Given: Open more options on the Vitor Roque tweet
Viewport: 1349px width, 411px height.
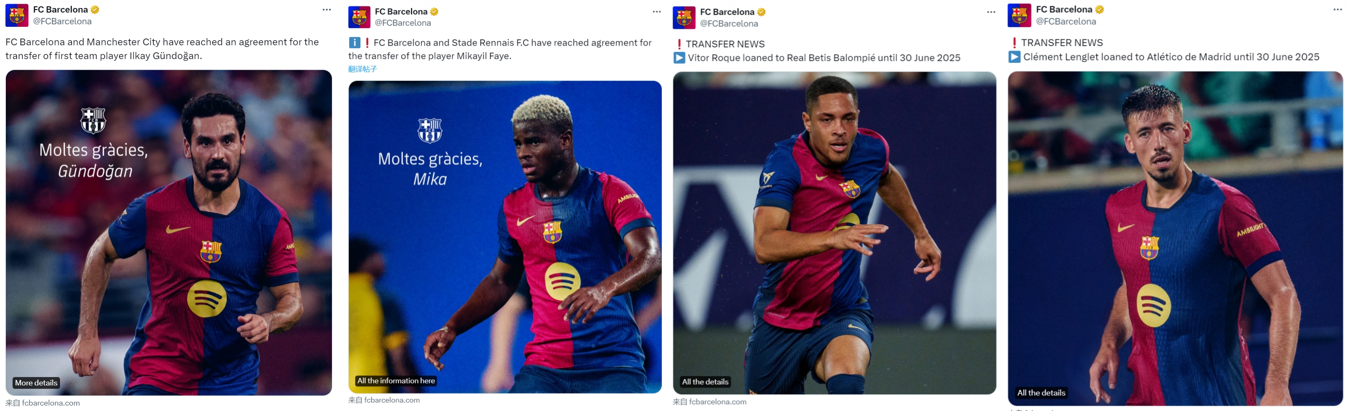Looking at the screenshot, I should 991,12.
